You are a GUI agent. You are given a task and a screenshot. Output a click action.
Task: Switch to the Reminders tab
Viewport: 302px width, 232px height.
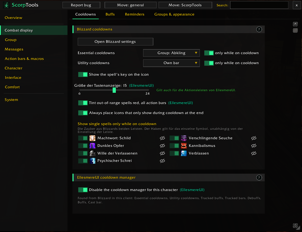coord(135,14)
